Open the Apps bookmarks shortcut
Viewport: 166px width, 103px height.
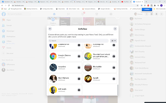pos(4,9)
